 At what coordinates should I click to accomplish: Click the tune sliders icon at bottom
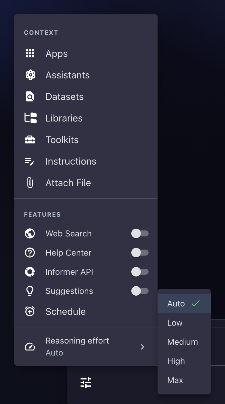pos(86,382)
